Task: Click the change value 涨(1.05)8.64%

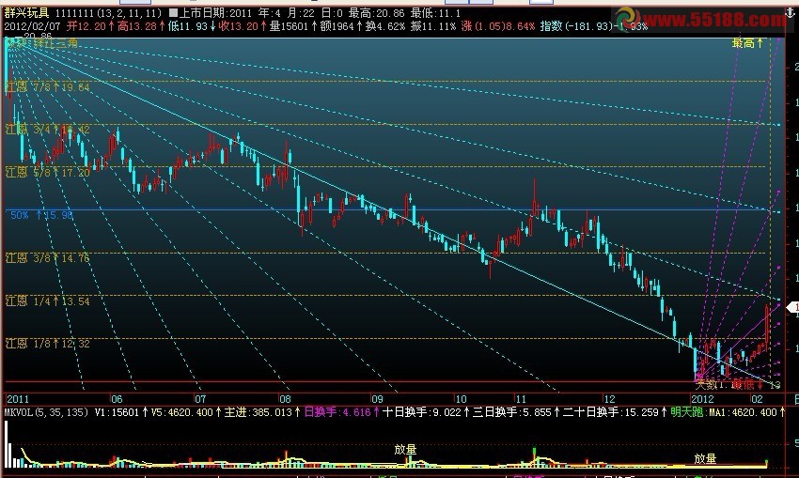Action: tap(498, 26)
